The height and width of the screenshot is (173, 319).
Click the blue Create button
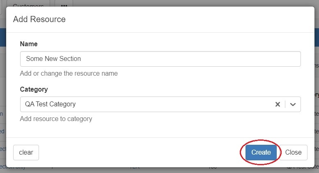tap(261, 153)
